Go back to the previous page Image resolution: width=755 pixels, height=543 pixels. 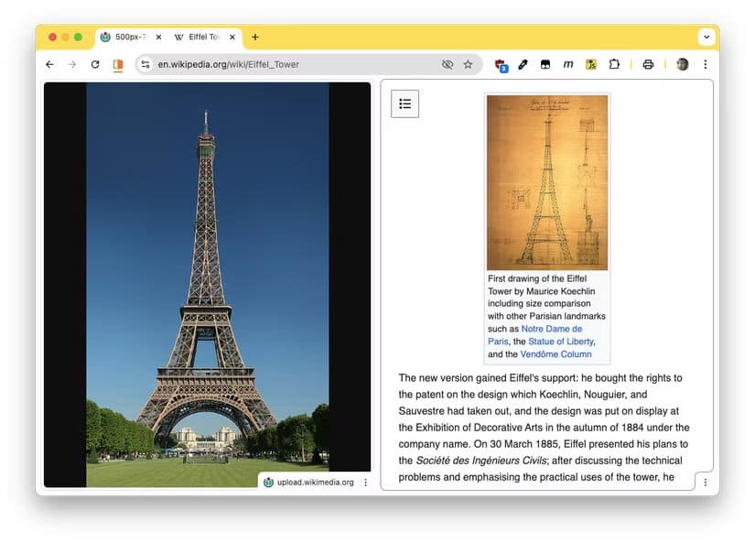[49, 64]
